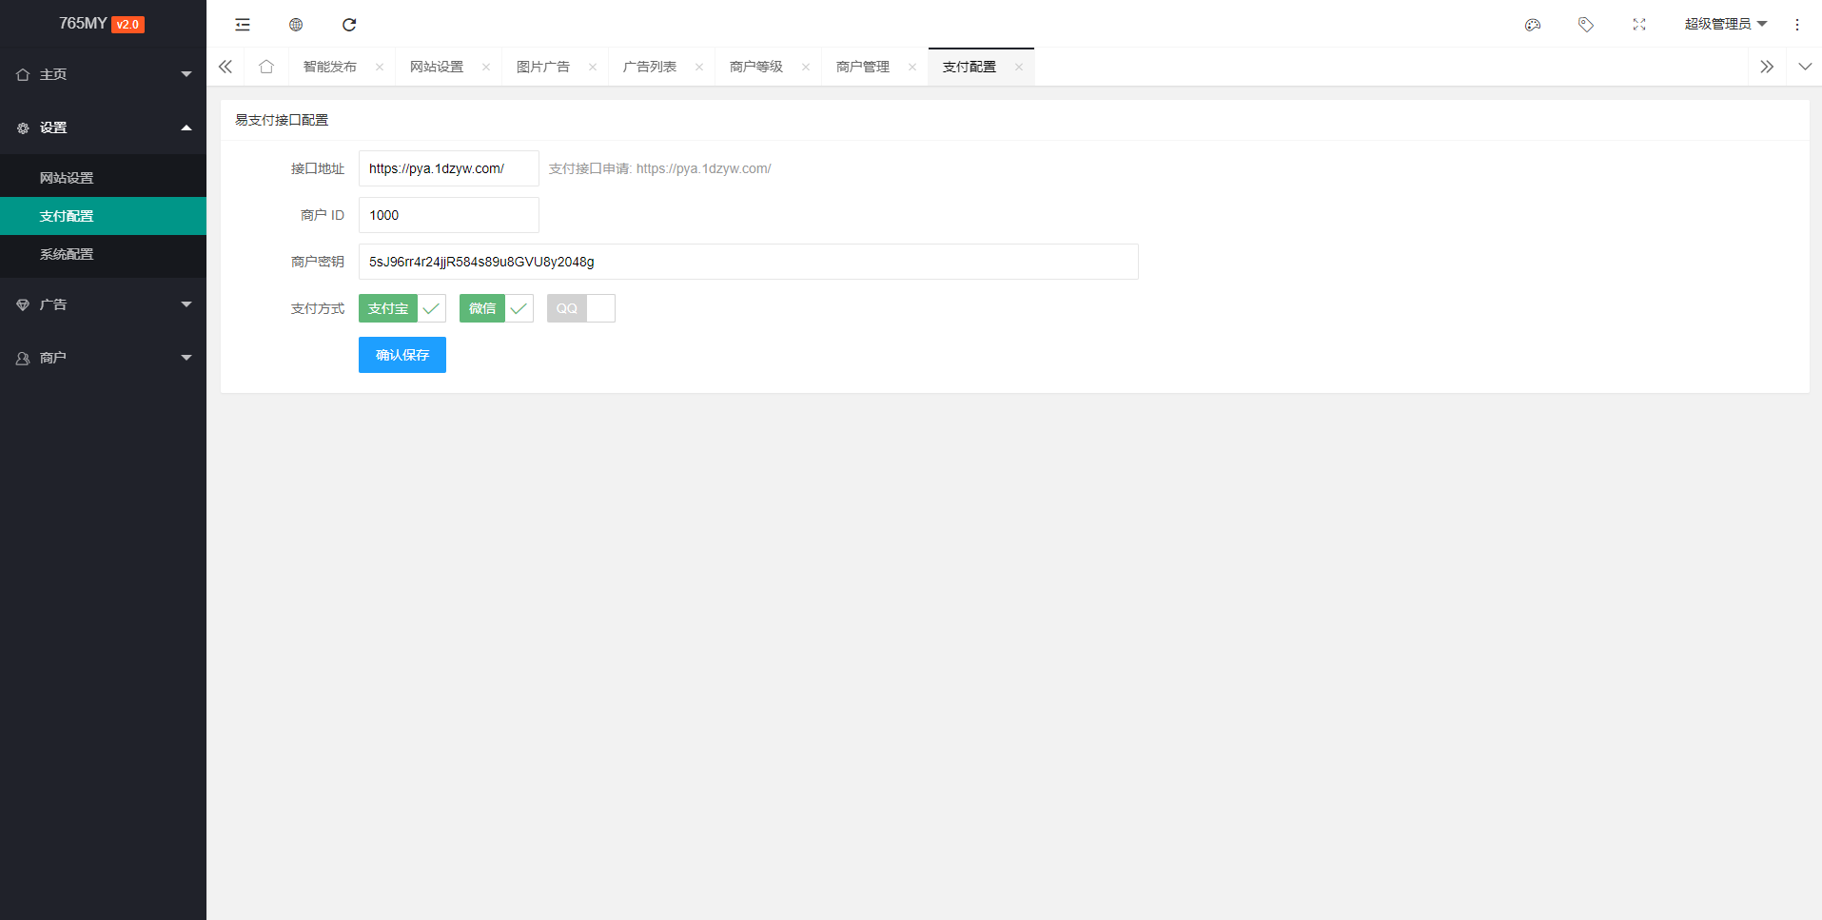Viewport: 1822px width, 920px height.
Task: Enter fullscreen mode via the expand icon
Action: (x=1639, y=24)
